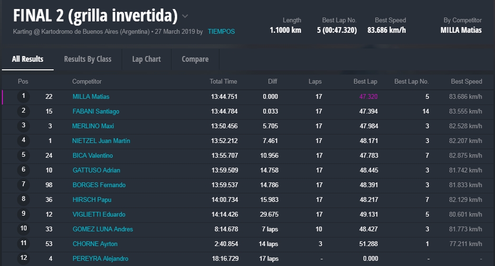Open BICA Valentino competitor page
This screenshot has width=495, height=266.
(x=93, y=155)
